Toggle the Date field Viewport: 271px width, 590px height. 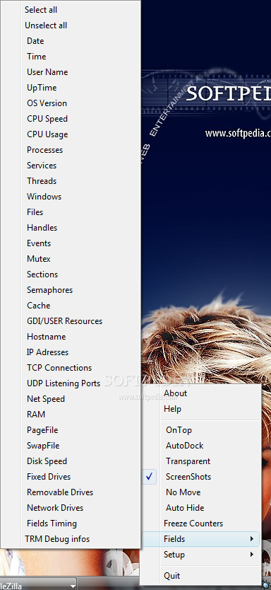pyautogui.click(x=71, y=40)
